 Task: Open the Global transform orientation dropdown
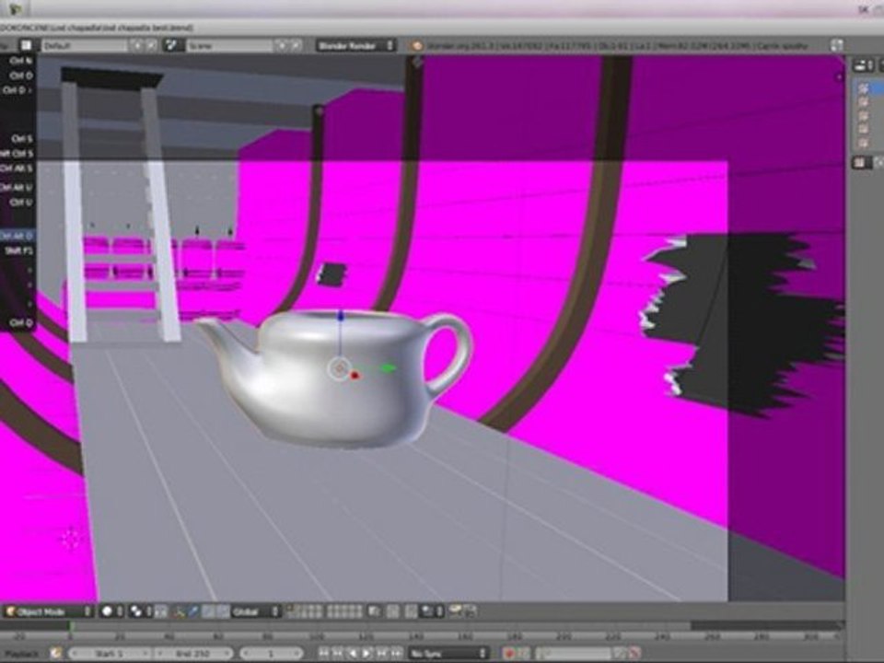[x=256, y=611]
